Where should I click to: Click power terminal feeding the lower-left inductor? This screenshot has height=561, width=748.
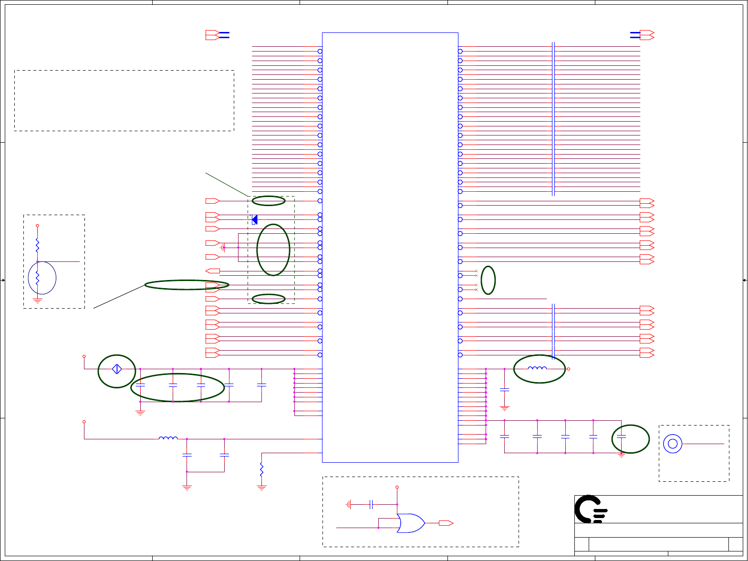[x=84, y=422]
